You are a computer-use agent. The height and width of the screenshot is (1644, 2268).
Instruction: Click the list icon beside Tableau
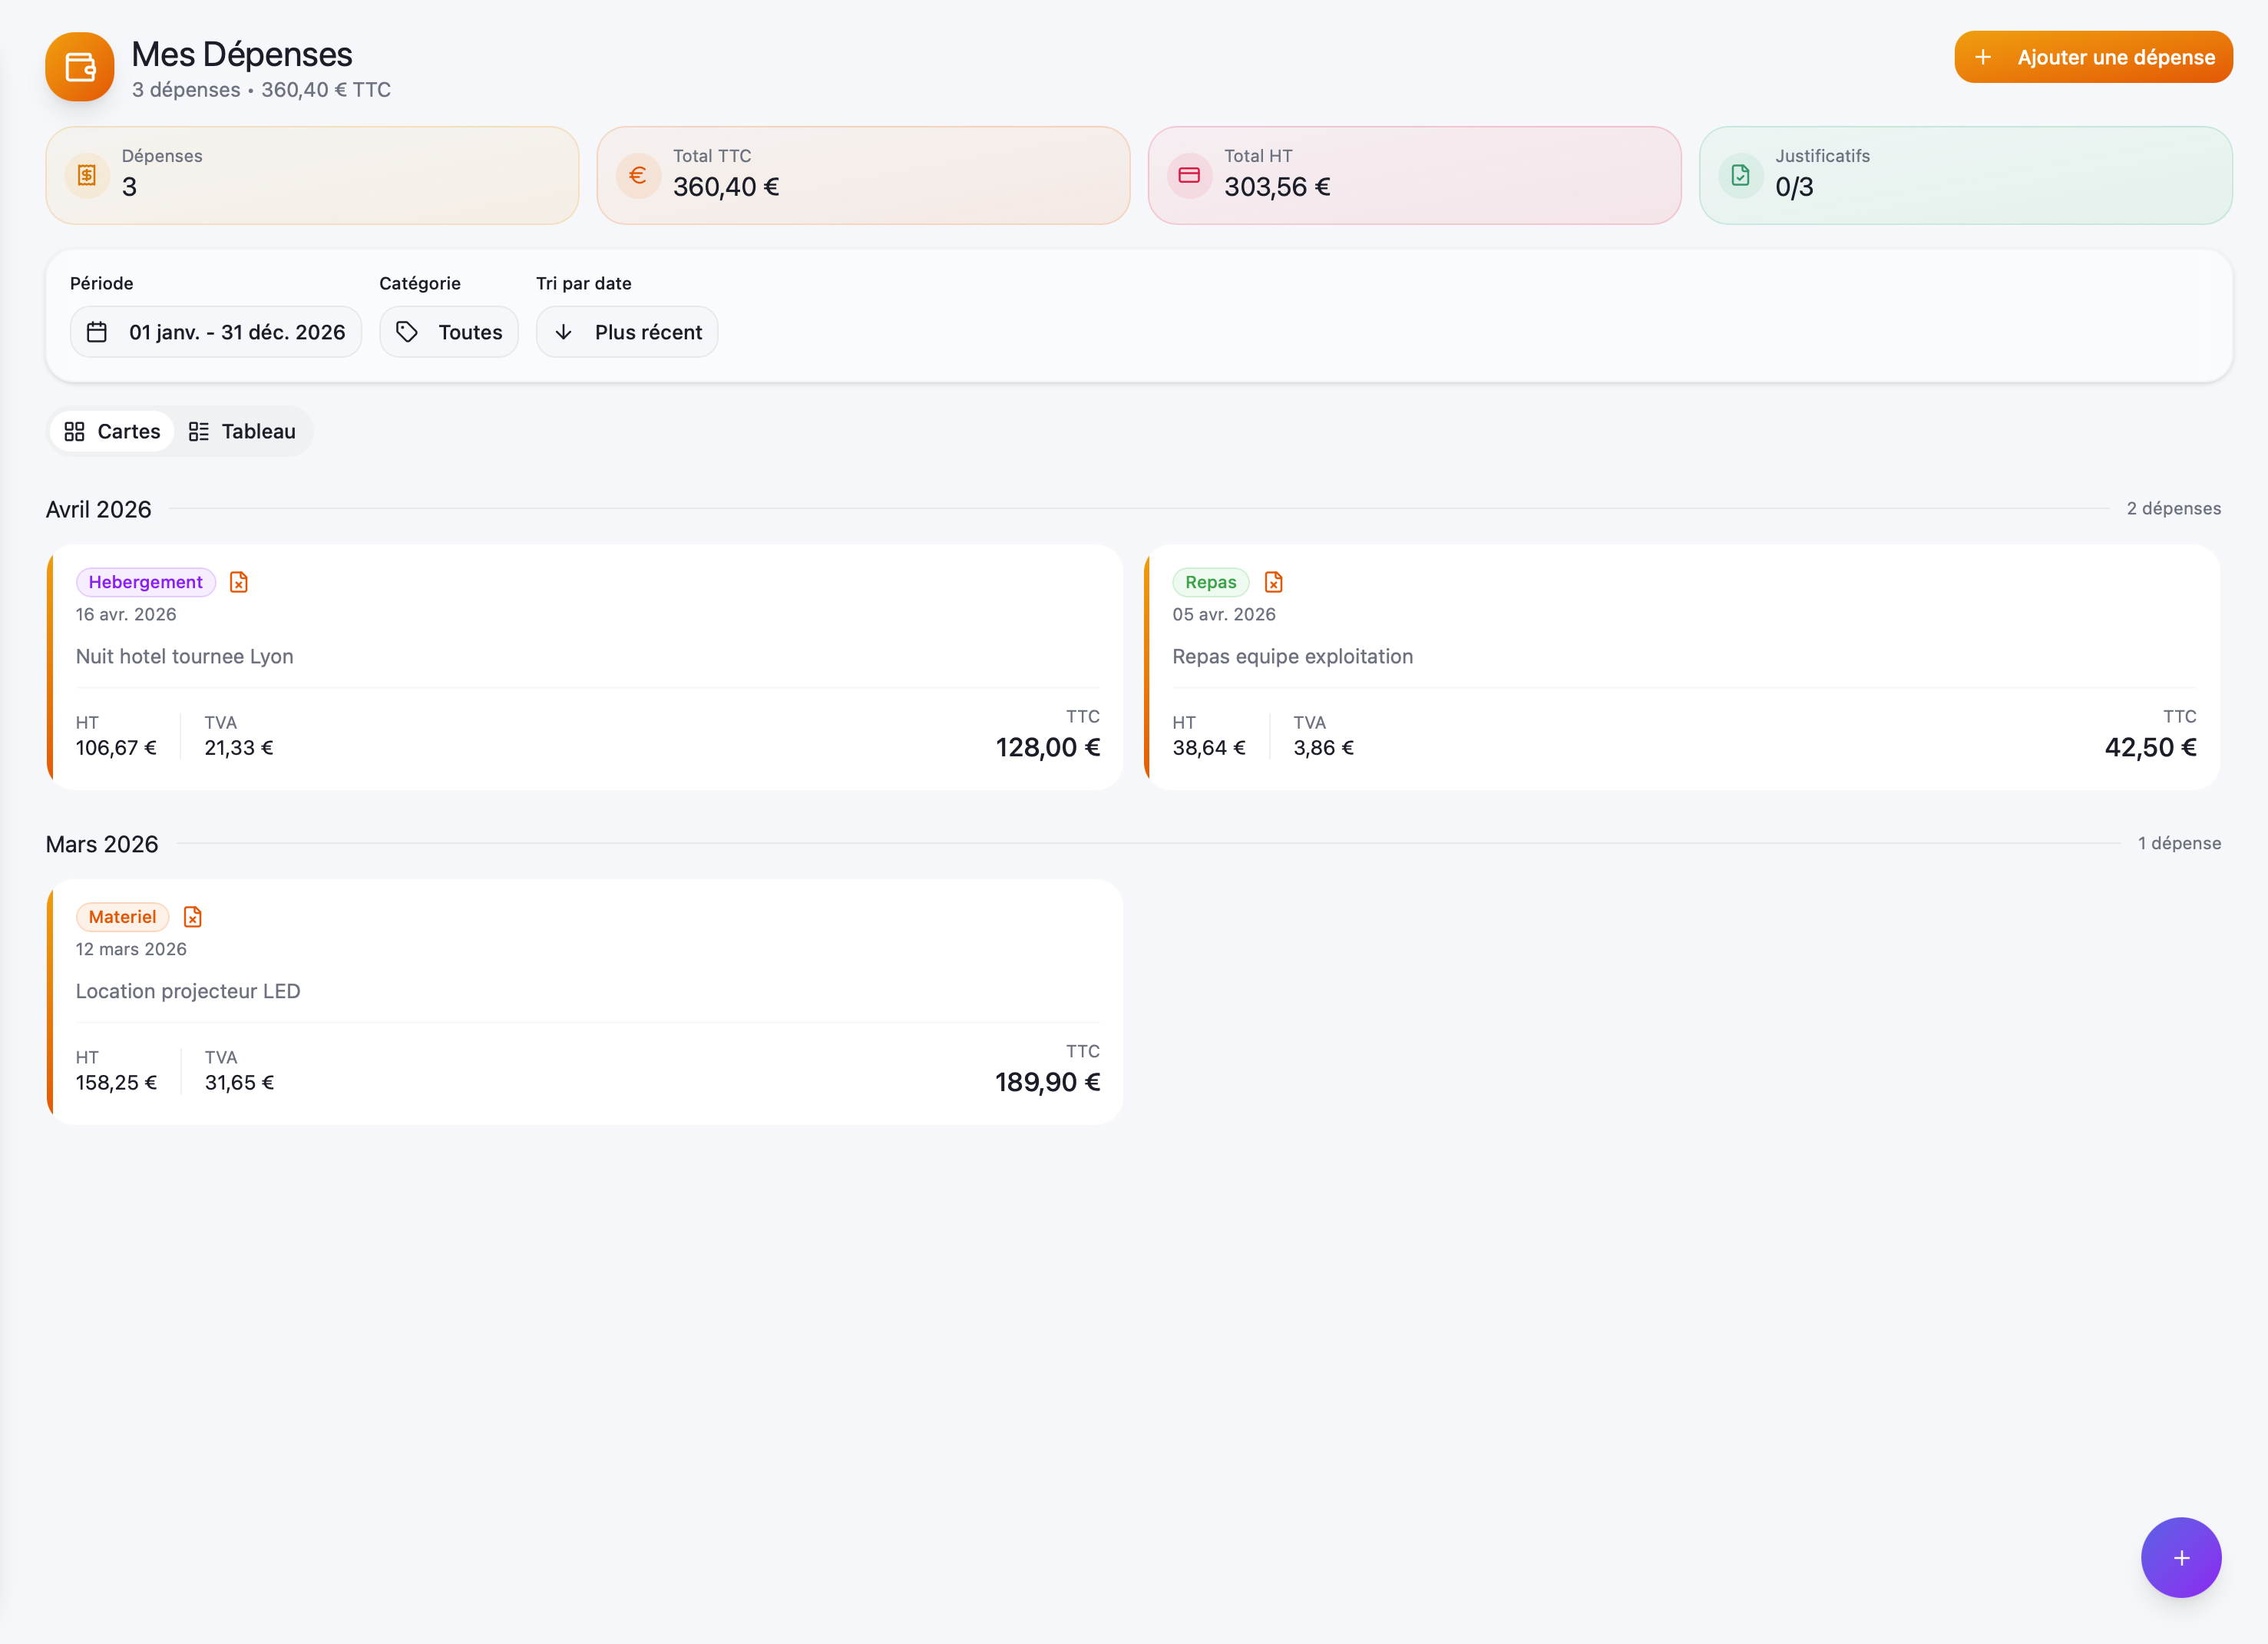click(198, 432)
